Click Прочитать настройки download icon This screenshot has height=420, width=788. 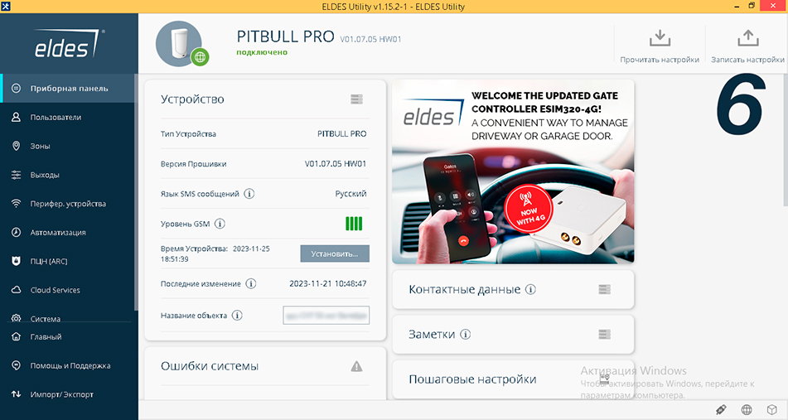tap(660, 38)
